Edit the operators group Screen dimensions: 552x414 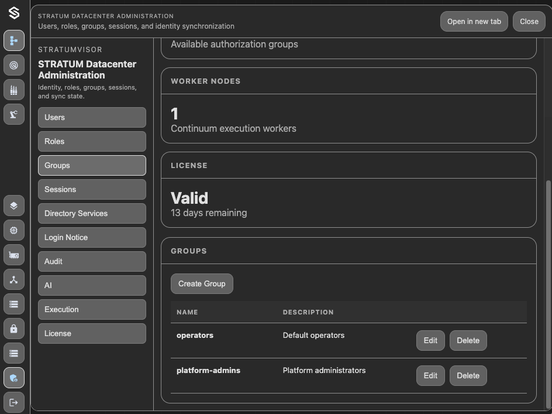tap(430, 340)
